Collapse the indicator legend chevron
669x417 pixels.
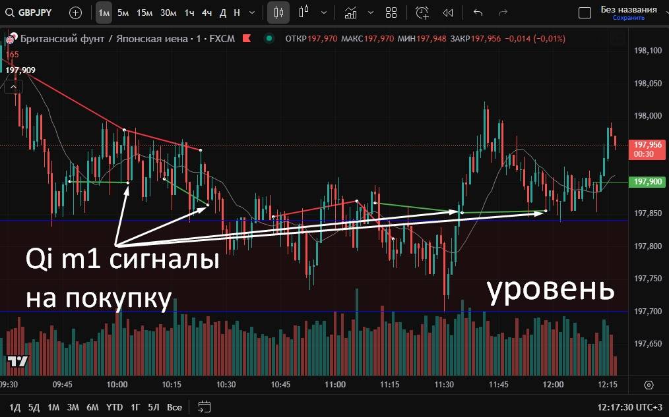[13, 87]
